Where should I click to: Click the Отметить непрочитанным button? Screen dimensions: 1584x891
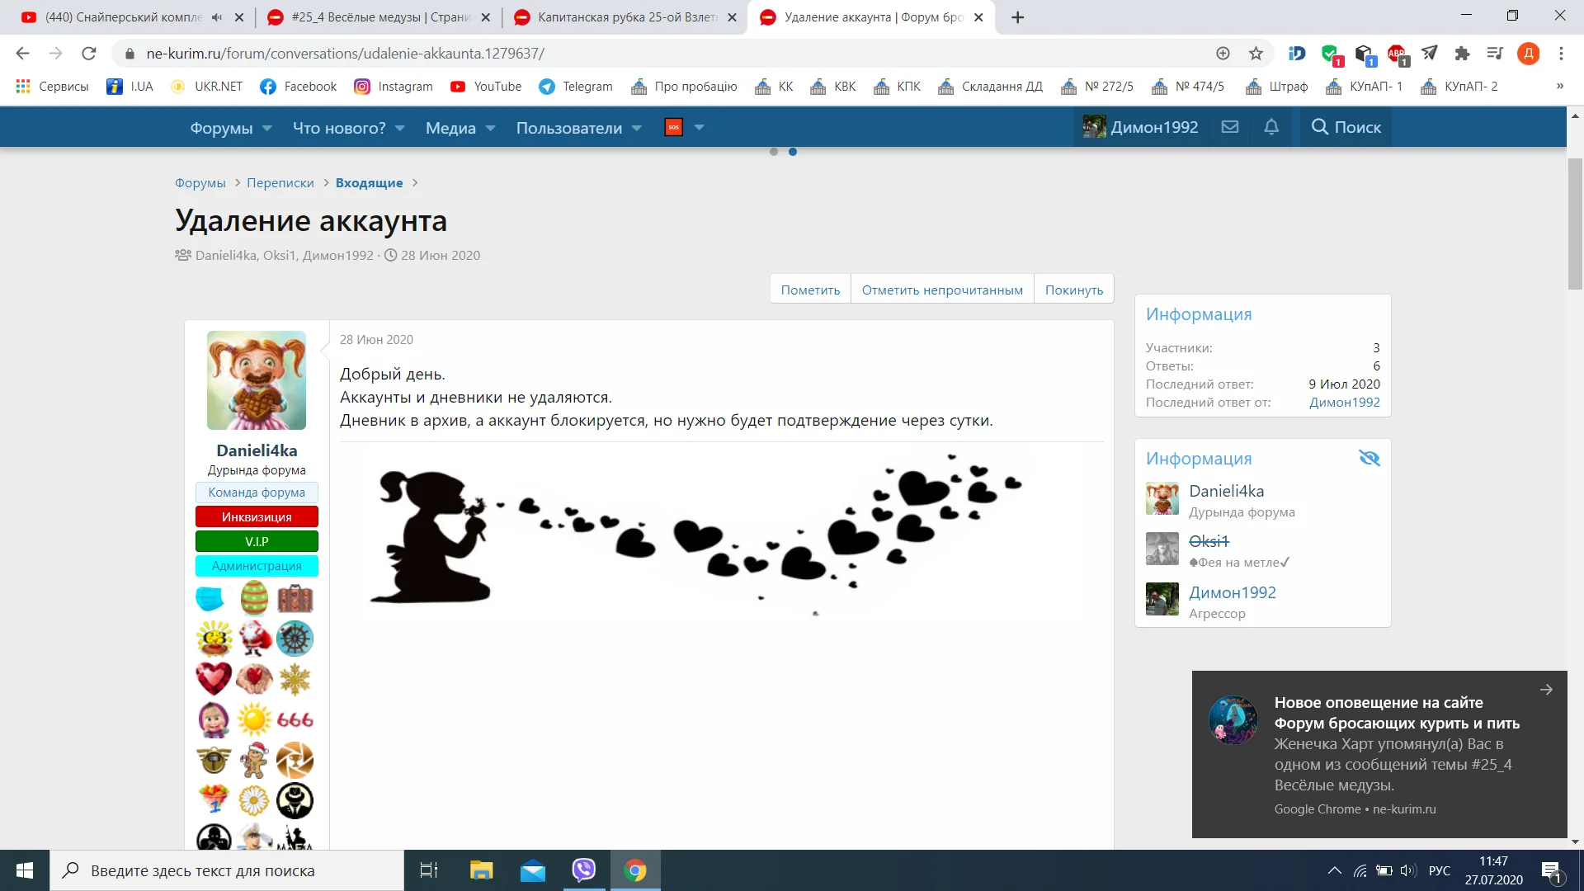tap(942, 290)
